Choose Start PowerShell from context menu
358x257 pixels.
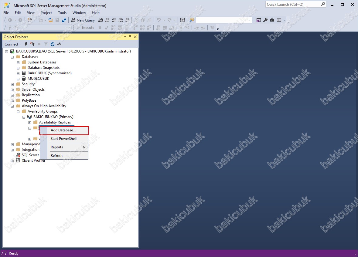pyautogui.click(x=64, y=139)
